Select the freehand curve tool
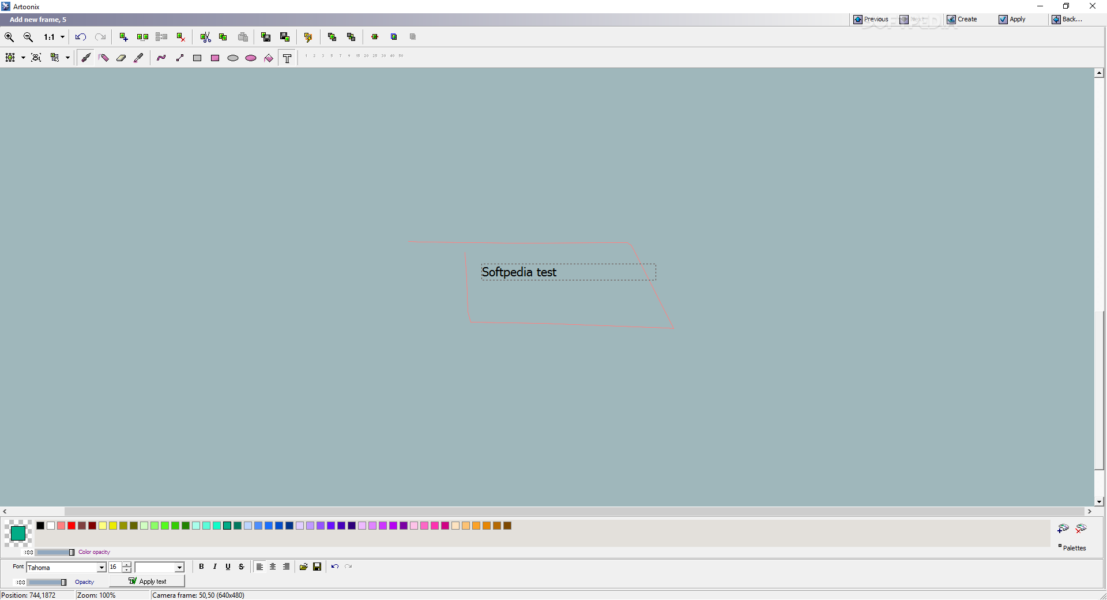Viewport: 1107px width, 600px height. pos(161,58)
